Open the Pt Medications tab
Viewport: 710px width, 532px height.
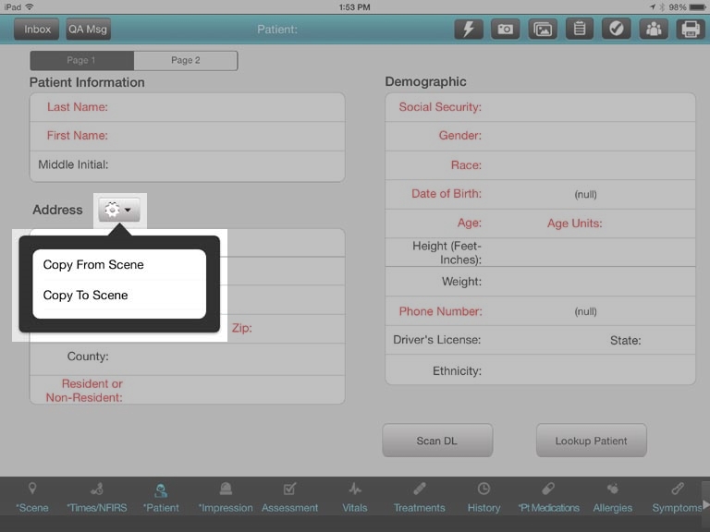click(548, 497)
